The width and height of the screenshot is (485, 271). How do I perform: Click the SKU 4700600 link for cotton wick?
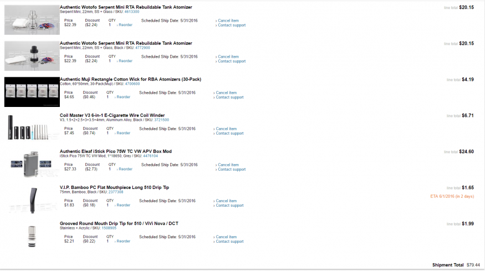(131, 84)
